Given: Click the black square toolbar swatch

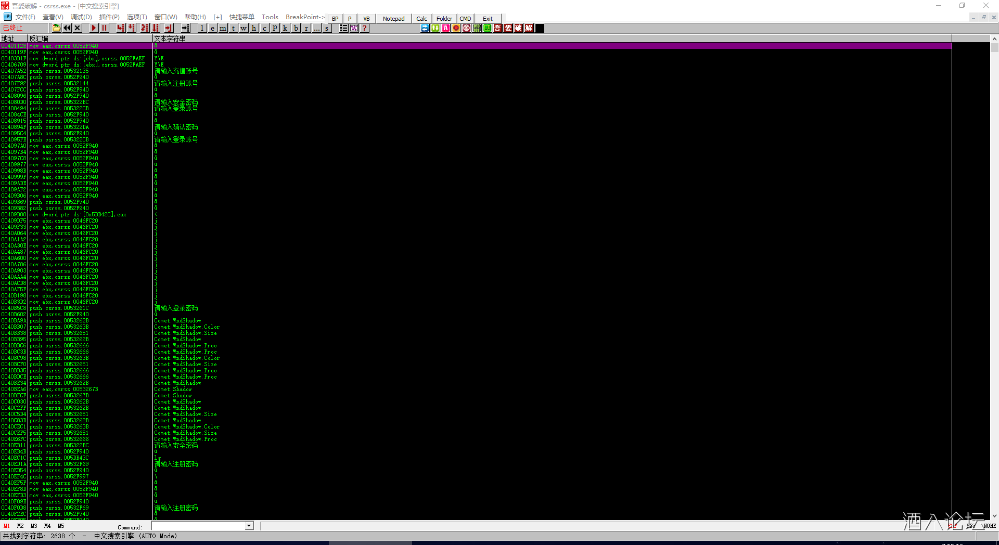Looking at the screenshot, I should point(540,28).
